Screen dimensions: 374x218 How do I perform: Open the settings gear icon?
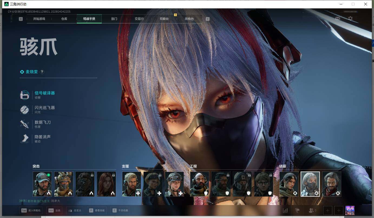[x=350, y=18]
